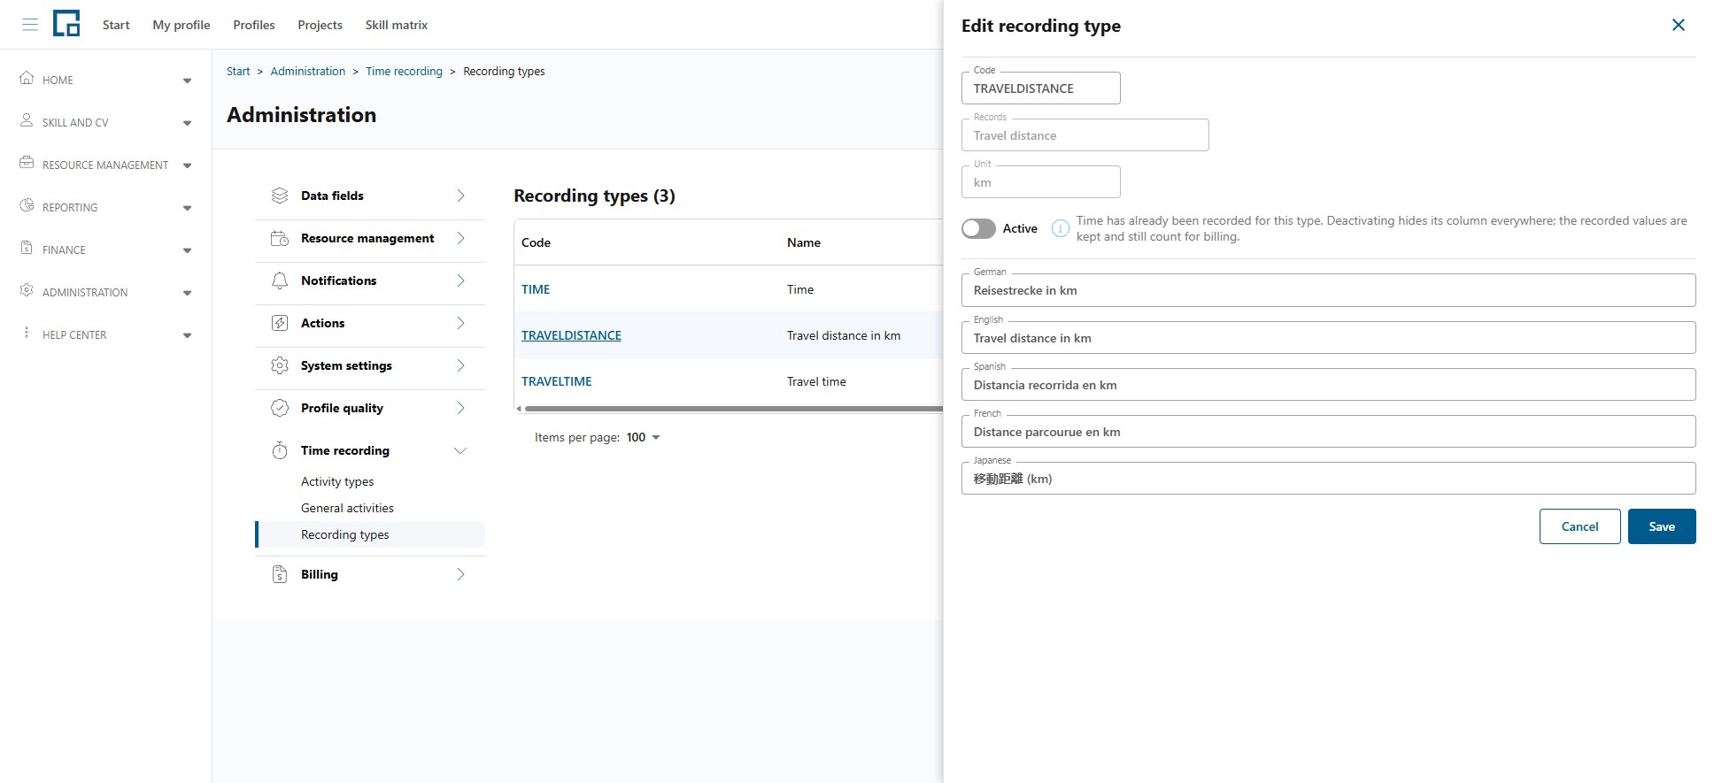This screenshot has height=783, width=1714.
Task: Click the Profile quality checkmark icon
Action: pos(280,408)
